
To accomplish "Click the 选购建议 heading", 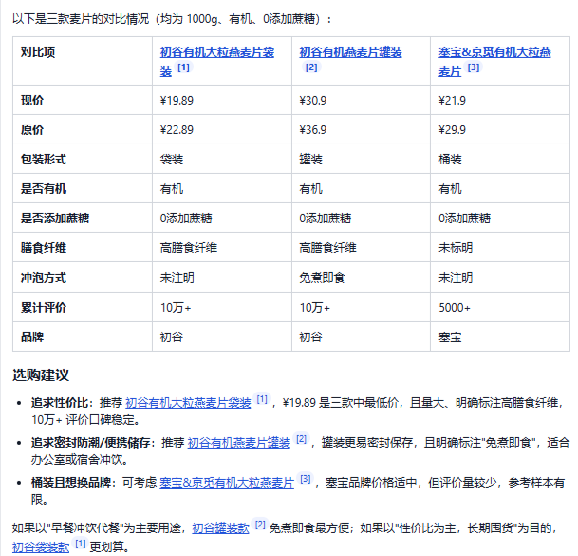I will point(41,374).
